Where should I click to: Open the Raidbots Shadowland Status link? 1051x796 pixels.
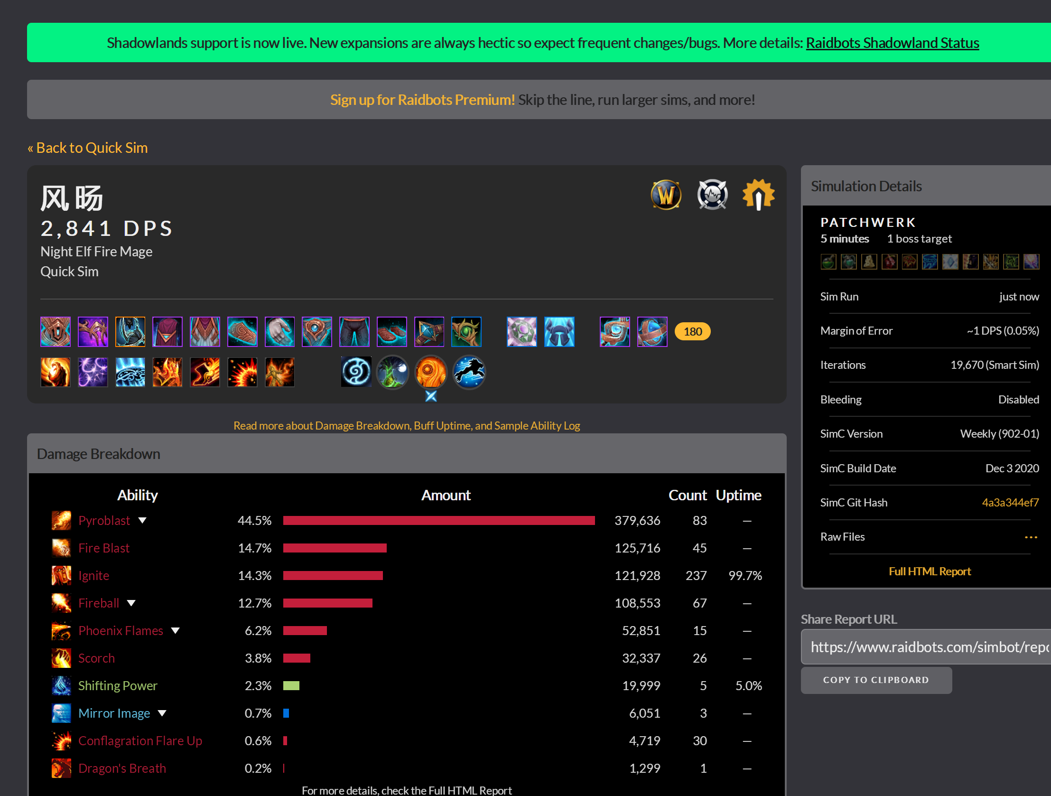click(x=892, y=43)
